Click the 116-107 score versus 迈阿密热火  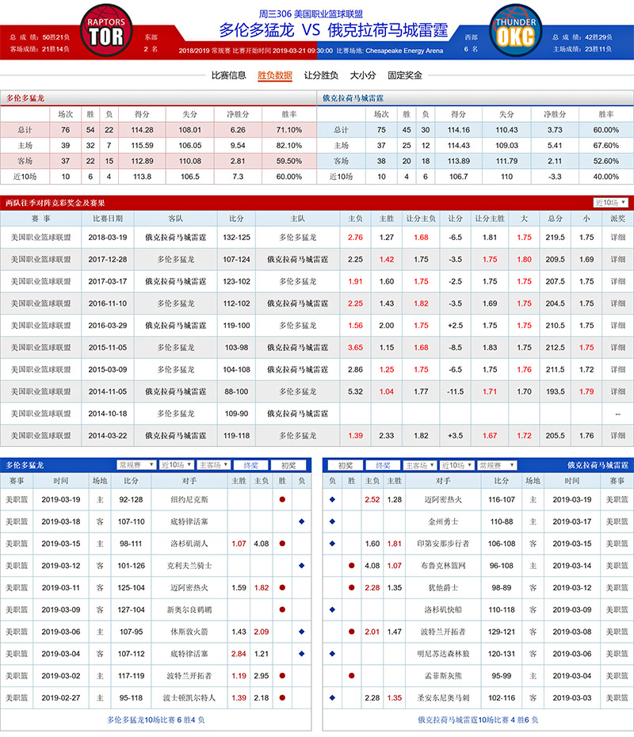(x=502, y=499)
